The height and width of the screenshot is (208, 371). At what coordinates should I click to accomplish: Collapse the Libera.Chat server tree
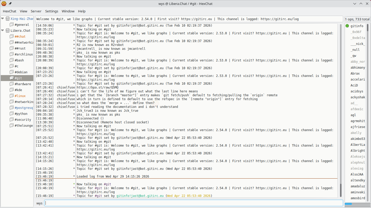3,30
